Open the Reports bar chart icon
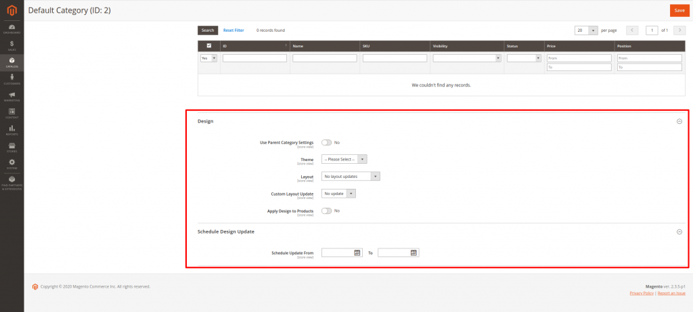 pos(12,130)
